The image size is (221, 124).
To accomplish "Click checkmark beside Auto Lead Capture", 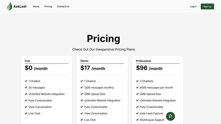I will coord(137,113).
